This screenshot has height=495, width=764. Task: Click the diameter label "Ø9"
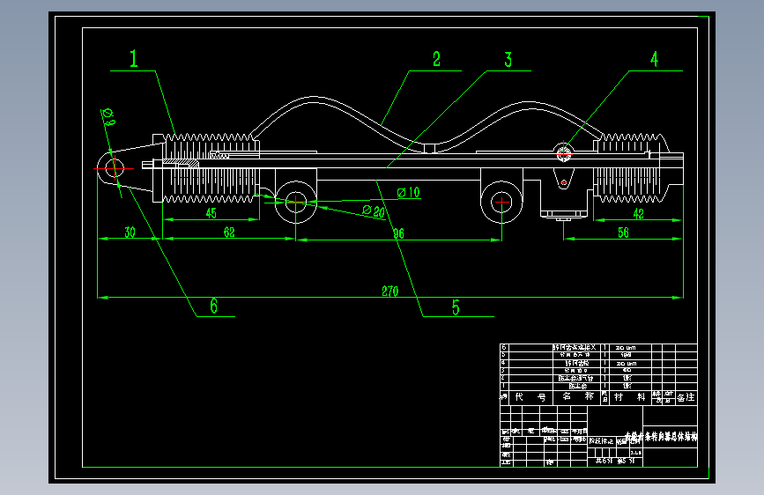point(109,116)
